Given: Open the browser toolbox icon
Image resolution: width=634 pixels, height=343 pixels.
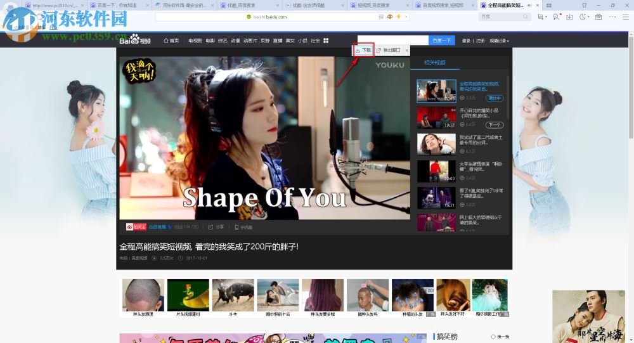Looking at the screenshot, I should click(x=598, y=16).
